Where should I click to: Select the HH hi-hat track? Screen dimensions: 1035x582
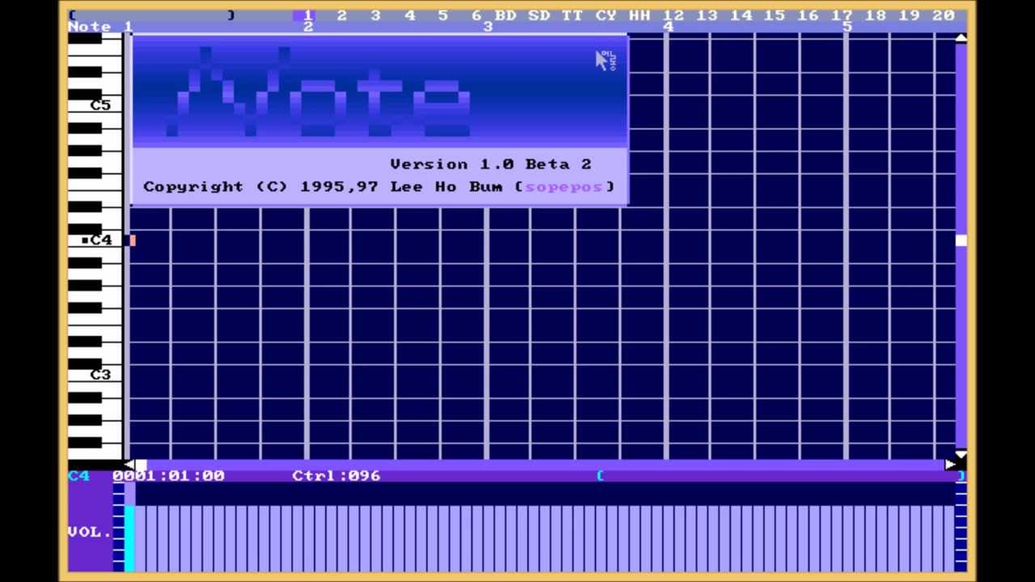point(640,15)
